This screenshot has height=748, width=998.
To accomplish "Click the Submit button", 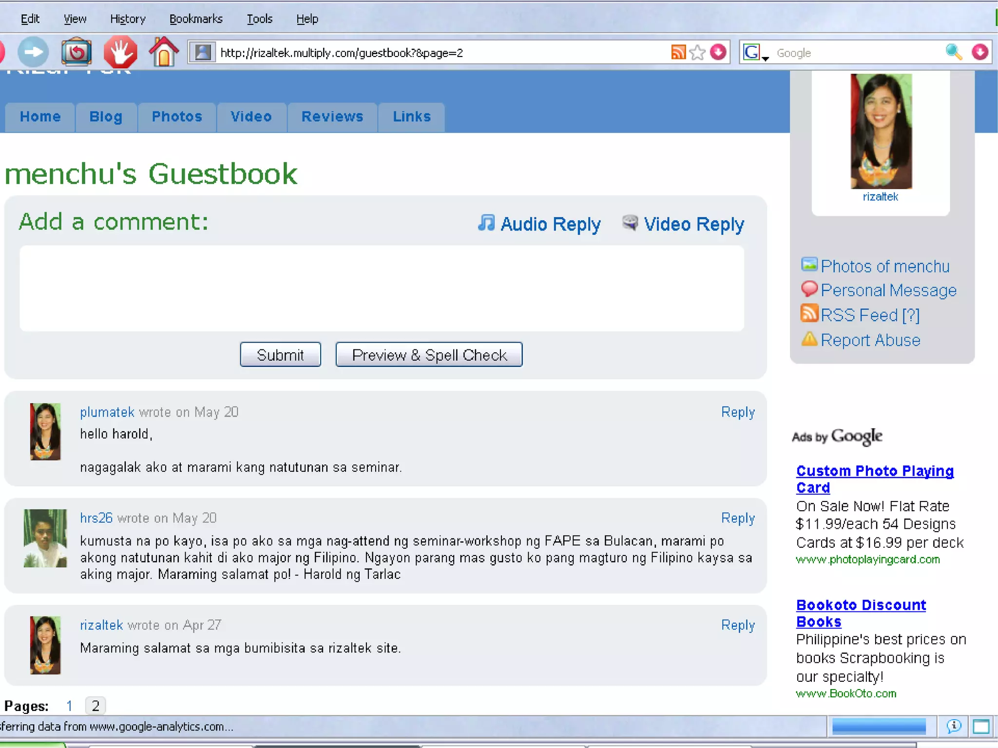I will [x=280, y=355].
